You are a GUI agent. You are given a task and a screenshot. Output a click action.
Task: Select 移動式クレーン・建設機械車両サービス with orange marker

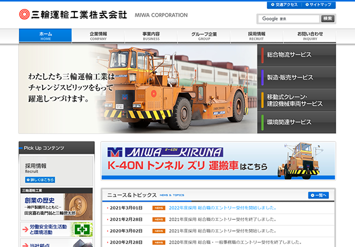tap(297, 100)
